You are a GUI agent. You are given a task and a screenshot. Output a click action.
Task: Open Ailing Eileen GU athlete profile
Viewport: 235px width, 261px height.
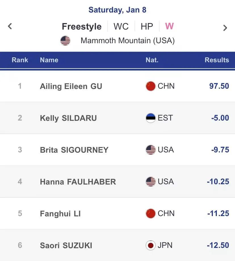point(71,86)
